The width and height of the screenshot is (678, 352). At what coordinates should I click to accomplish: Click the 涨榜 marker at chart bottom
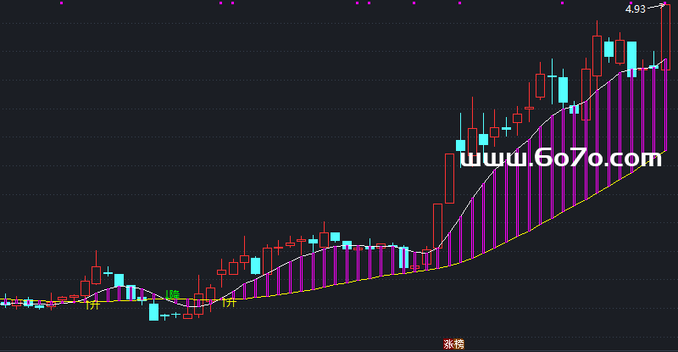(454, 344)
